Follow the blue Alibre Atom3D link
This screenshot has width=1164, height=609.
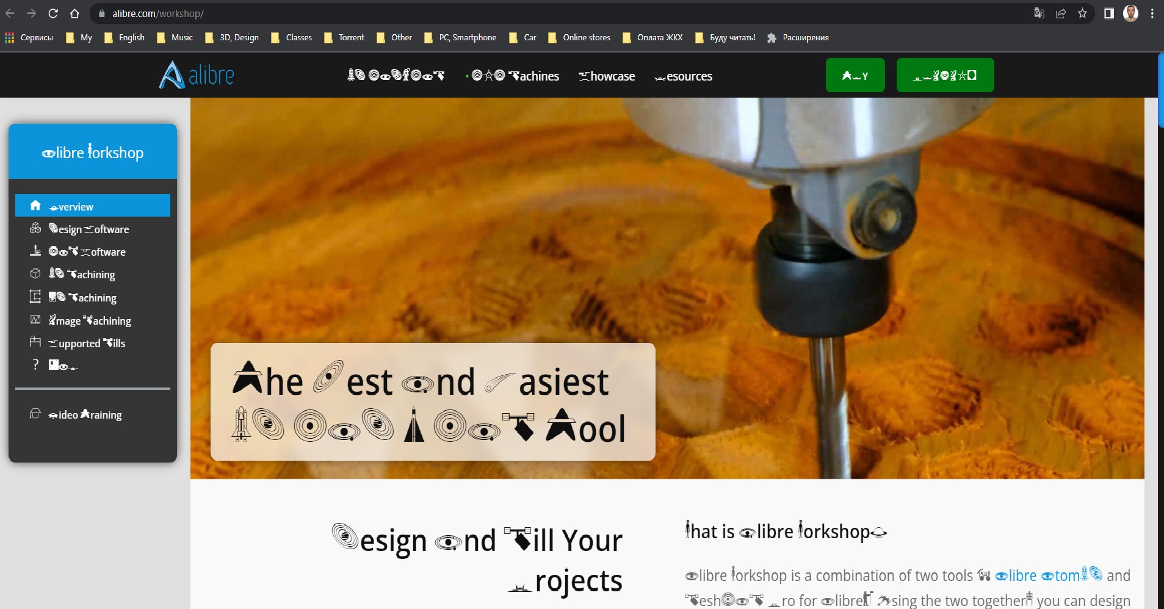[1048, 575]
